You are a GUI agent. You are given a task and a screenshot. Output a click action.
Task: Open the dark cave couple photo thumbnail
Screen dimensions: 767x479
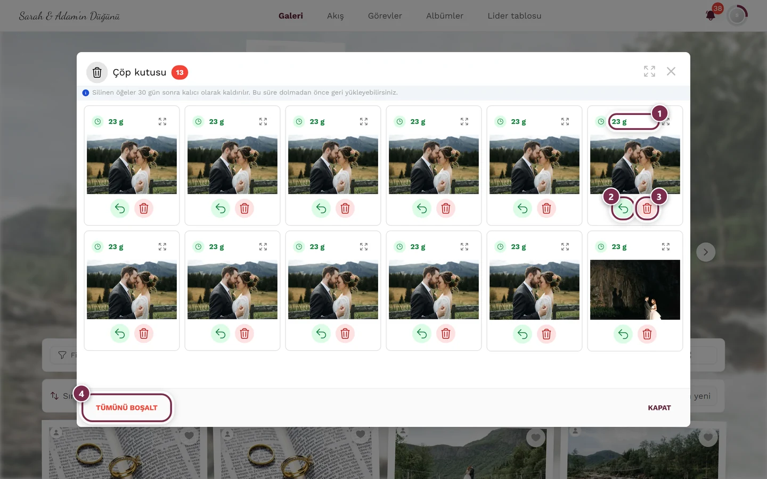click(635, 290)
